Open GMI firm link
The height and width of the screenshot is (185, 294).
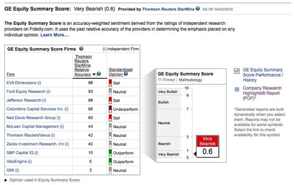pos(12,170)
